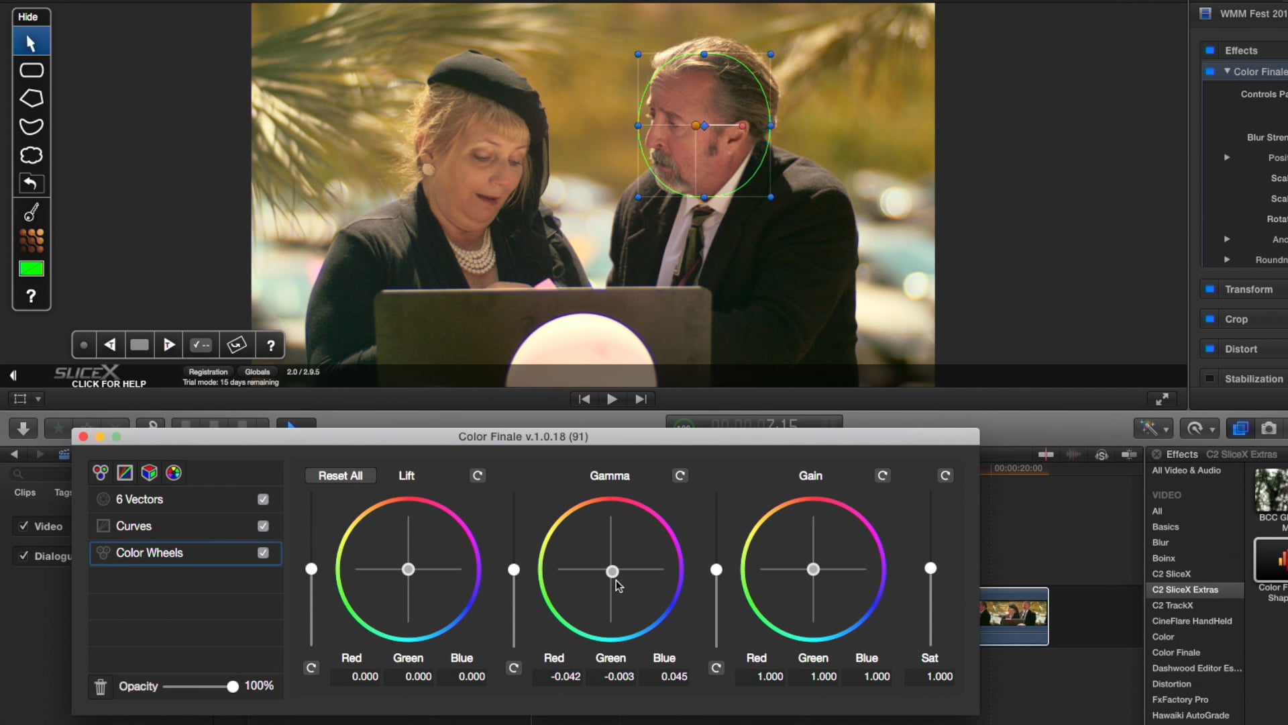The height and width of the screenshot is (725, 1288).
Task: Open the enhancement magic wand dropdown
Action: [1153, 428]
